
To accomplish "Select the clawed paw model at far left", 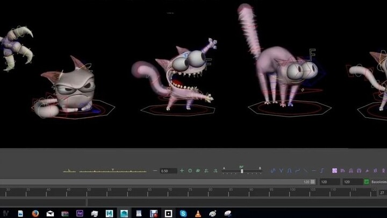I will click(16, 48).
